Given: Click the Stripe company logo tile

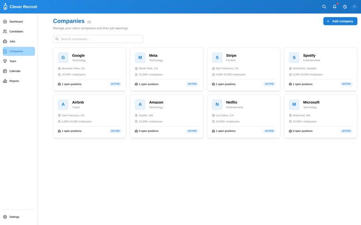Looking at the screenshot, I should pyautogui.click(x=217, y=58).
